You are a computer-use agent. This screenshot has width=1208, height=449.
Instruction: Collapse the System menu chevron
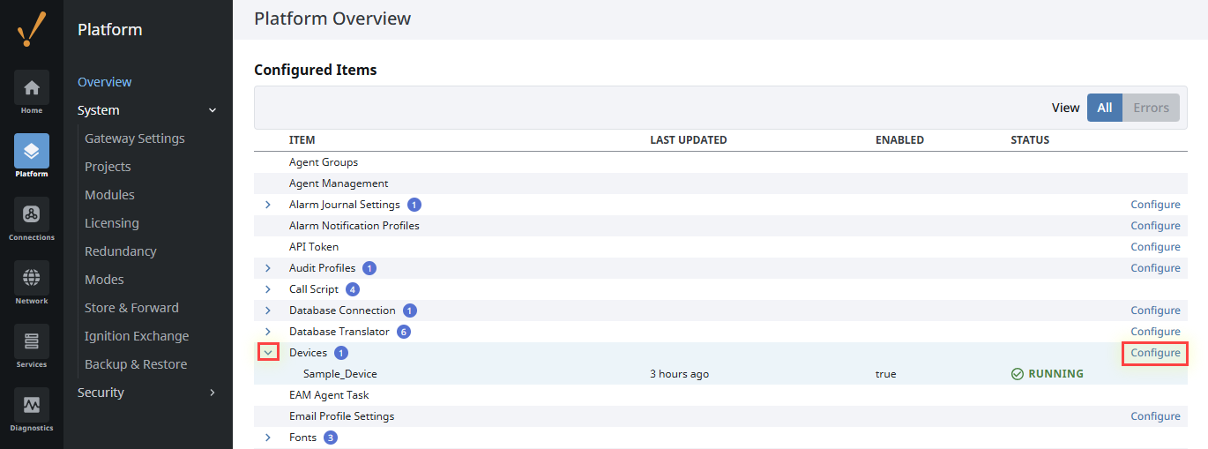tap(213, 110)
